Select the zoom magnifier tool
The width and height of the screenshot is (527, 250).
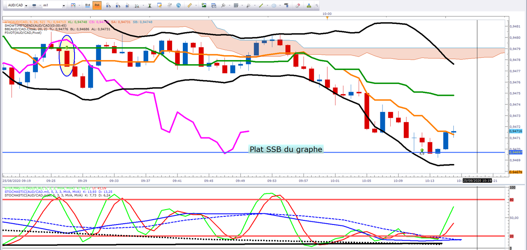(137, 5)
